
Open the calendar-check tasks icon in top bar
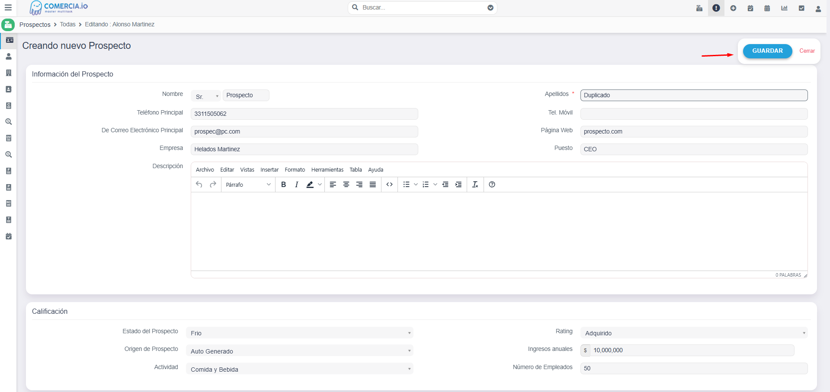[750, 8]
